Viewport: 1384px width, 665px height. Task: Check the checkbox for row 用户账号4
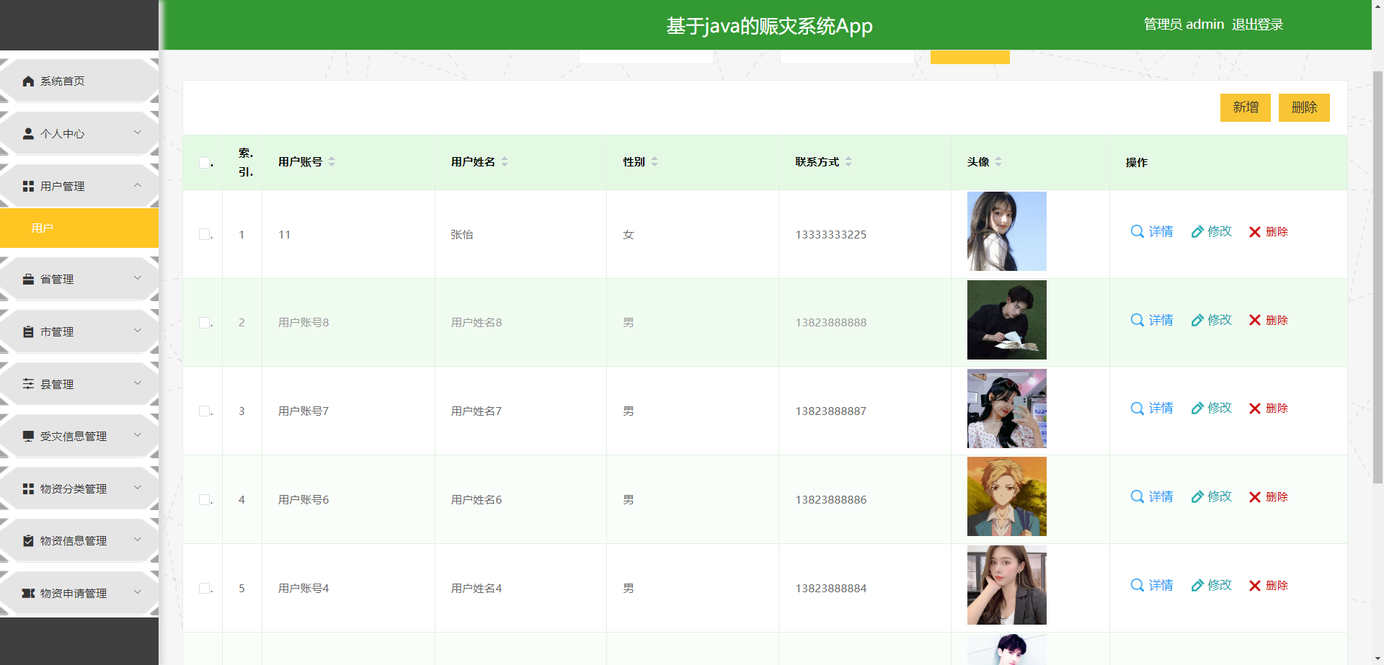pyautogui.click(x=205, y=589)
